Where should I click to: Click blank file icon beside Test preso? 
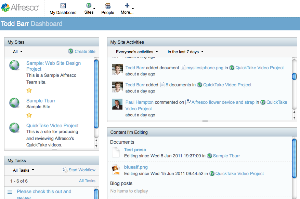point(116,152)
